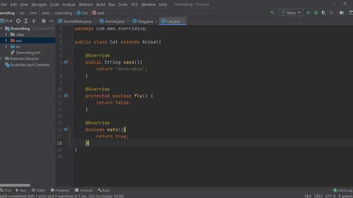Open the TODO tool window
353x198 pixels.
39,190
